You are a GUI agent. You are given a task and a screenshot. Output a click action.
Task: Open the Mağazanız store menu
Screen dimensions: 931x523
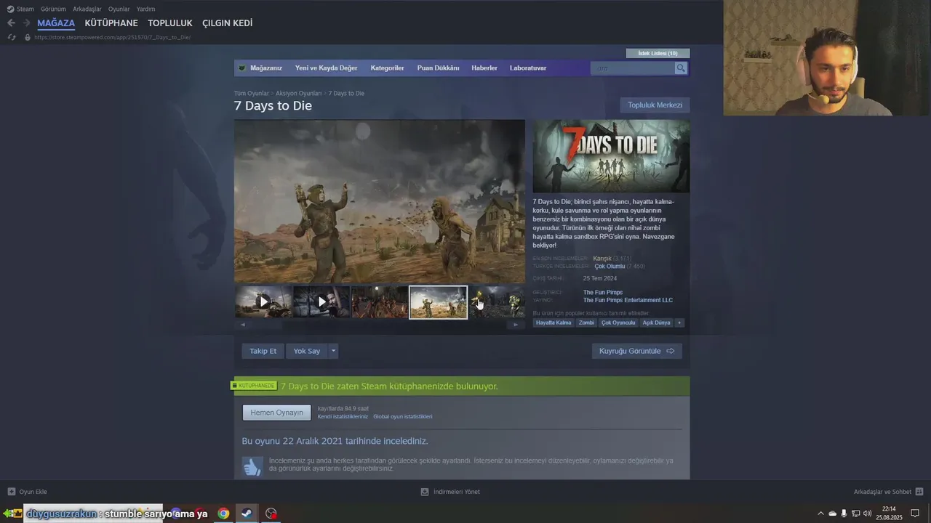266,68
